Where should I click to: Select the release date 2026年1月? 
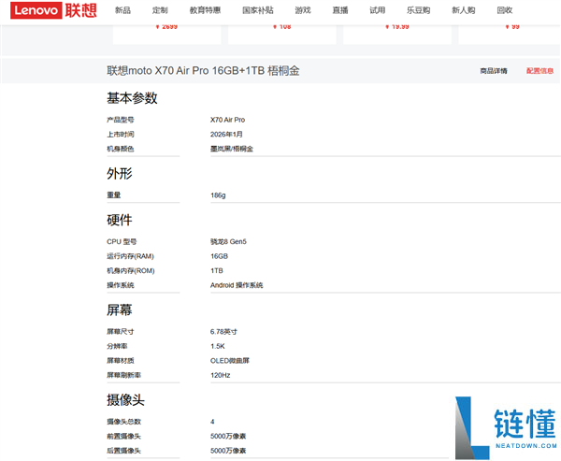click(x=226, y=135)
